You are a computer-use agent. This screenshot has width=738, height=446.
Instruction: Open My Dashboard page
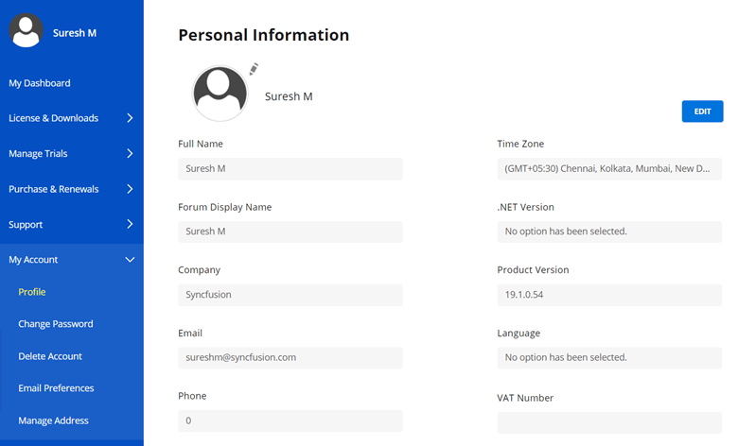pyautogui.click(x=40, y=83)
